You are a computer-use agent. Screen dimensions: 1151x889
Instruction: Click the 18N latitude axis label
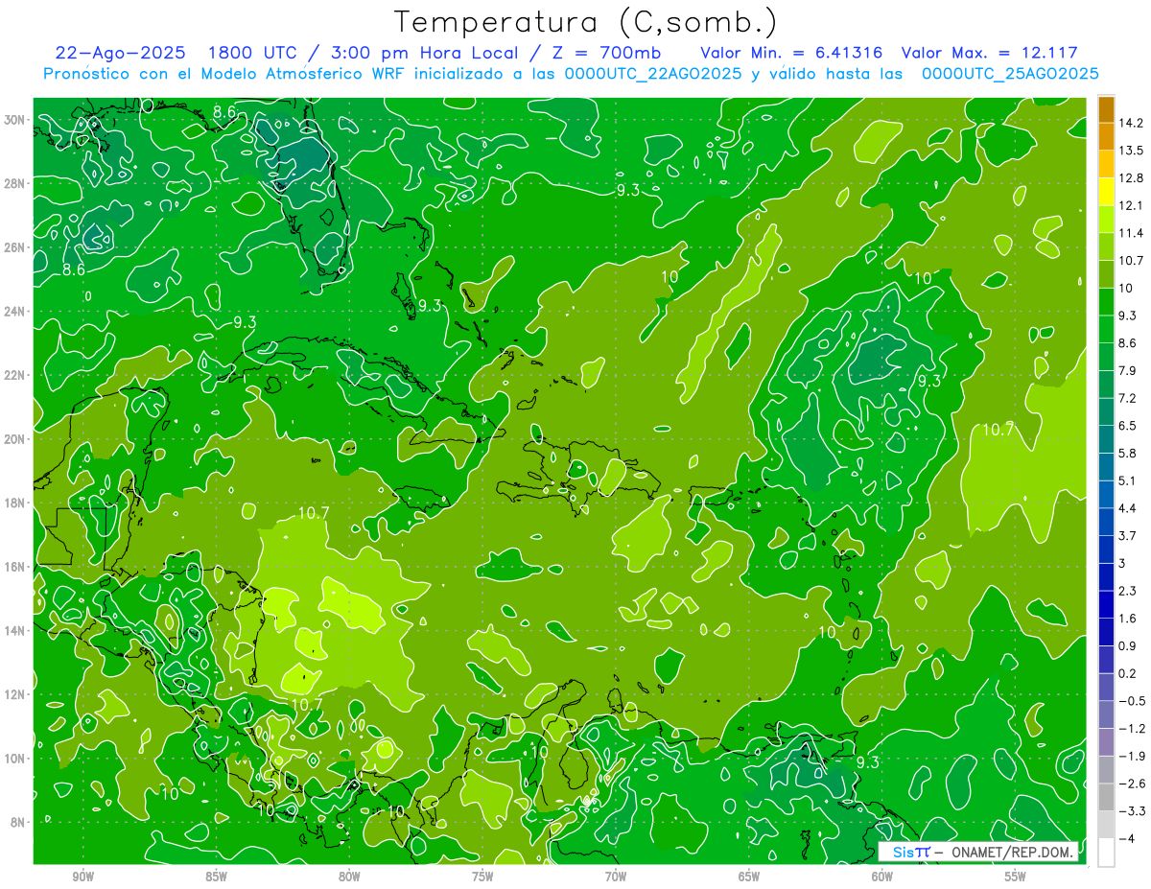tap(16, 503)
